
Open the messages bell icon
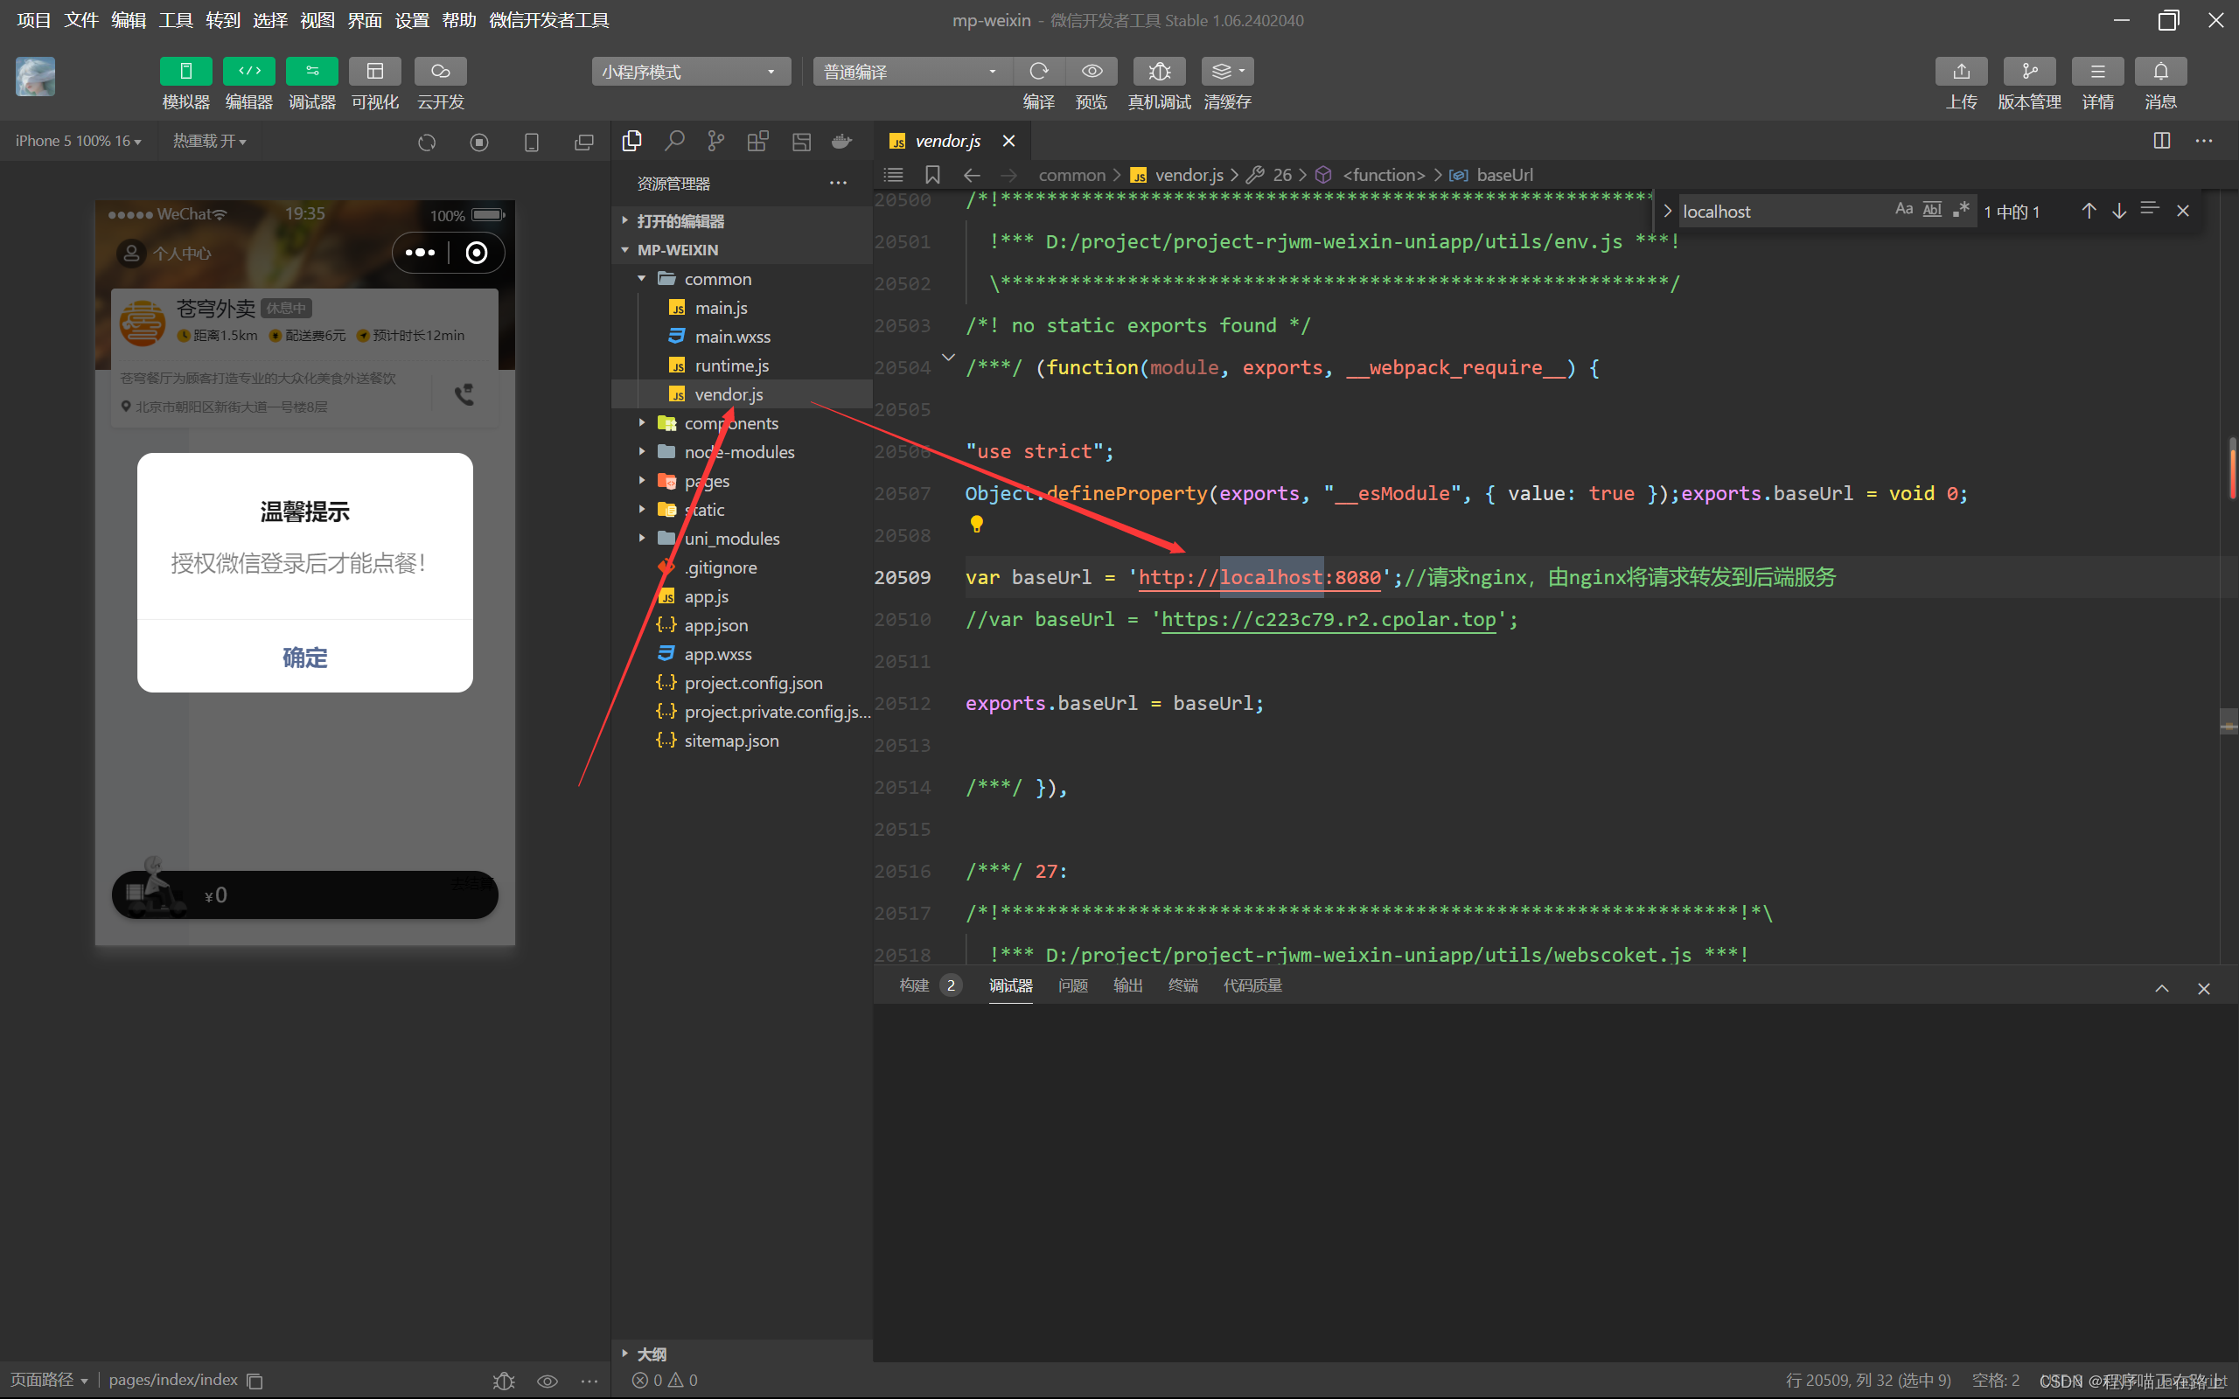coord(2159,71)
